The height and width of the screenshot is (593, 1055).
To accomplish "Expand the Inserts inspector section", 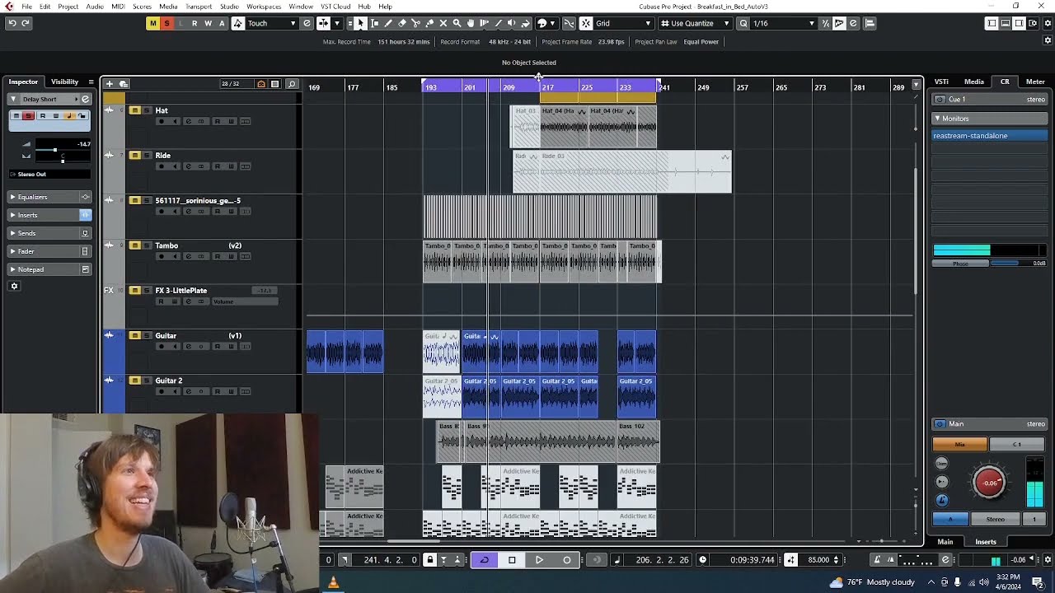I will click(49, 215).
